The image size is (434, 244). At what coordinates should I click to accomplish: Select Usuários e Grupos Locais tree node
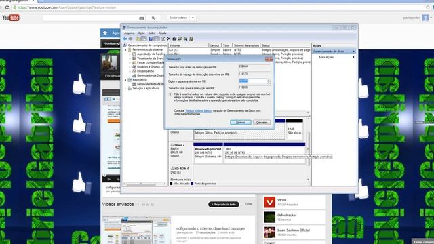[x=151, y=66]
